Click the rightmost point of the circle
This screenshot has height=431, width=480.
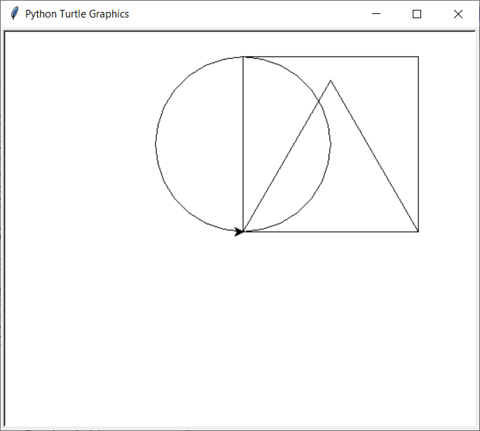point(331,144)
